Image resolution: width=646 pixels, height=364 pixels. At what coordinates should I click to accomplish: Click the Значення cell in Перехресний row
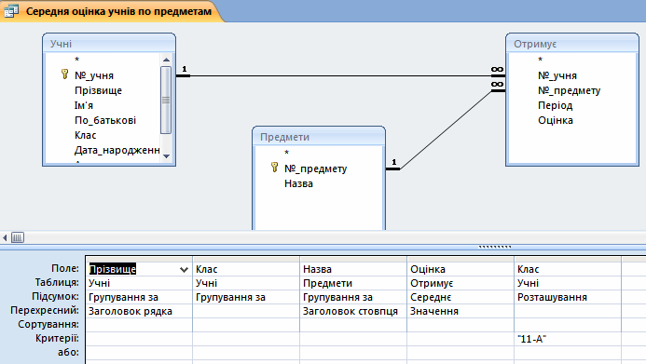click(460, 311)
